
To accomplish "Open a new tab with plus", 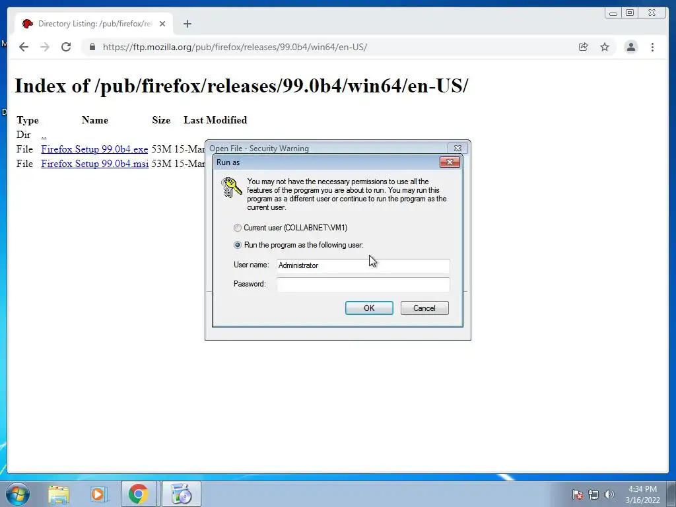I will click(187, 24).
